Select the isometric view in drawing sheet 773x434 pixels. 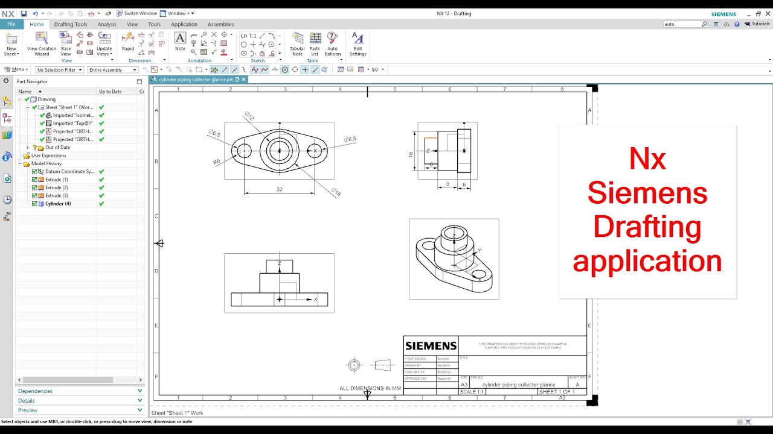pyautogui.click(x=454, y=259)
